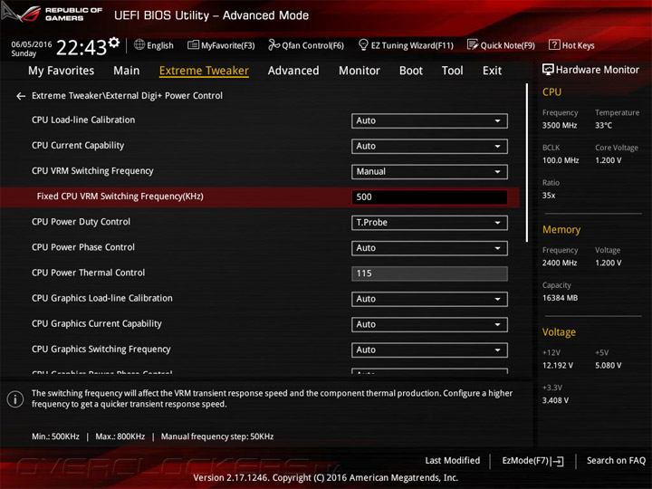The height and width of the screenshot is (489, 652).
Task: Click the English language button
Action: (x=154, y=45)
